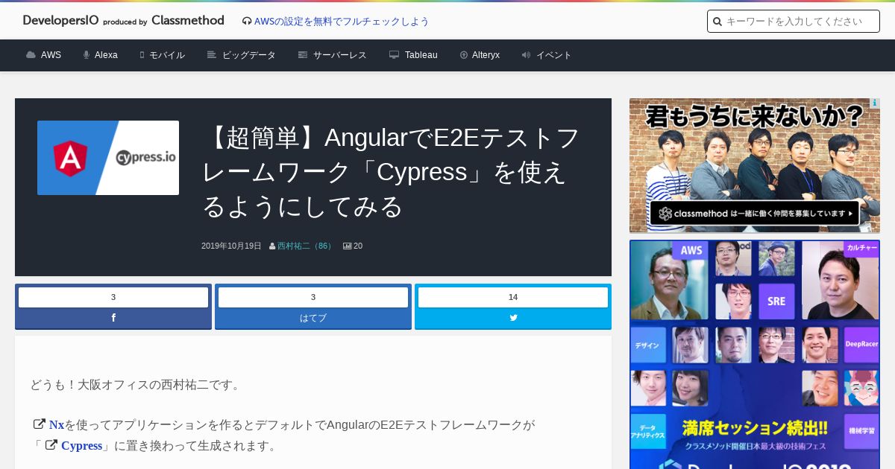This screenshot has width=895, height=469.
Task: Open the イベント menu category
Action: coord(554,55)
